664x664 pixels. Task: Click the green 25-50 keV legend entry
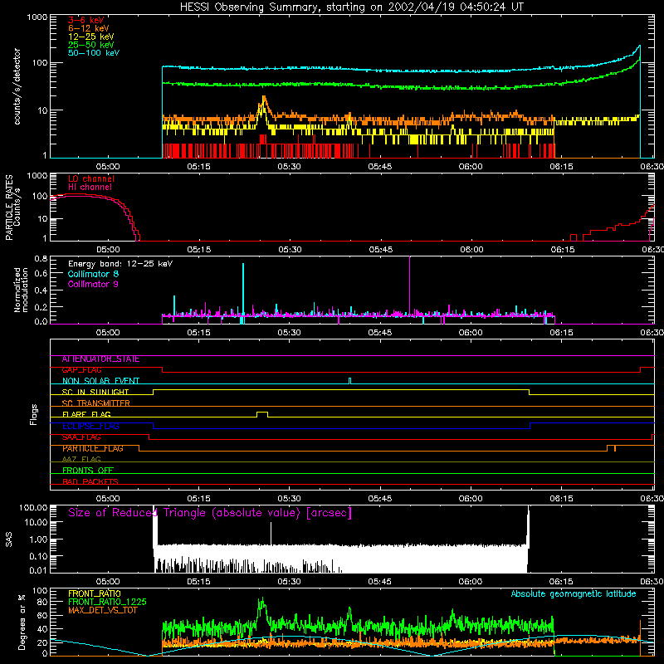(x=91, y=45)
